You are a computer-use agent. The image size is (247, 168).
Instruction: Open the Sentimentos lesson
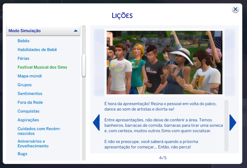[30, 94]
